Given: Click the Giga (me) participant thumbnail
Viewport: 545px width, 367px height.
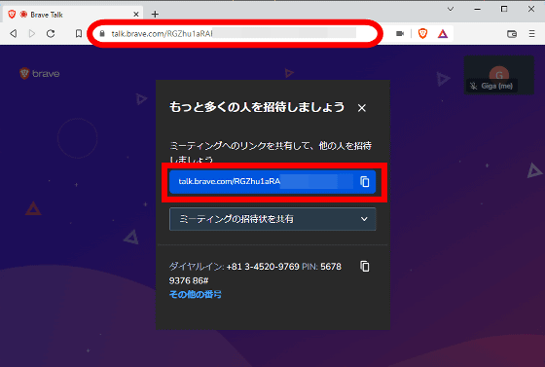Looking at the screenshot, I should click(499, 75).
